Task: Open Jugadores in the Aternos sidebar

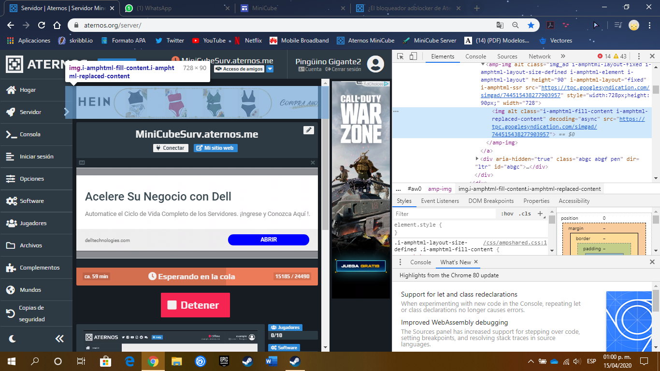Action: (36, 223)
